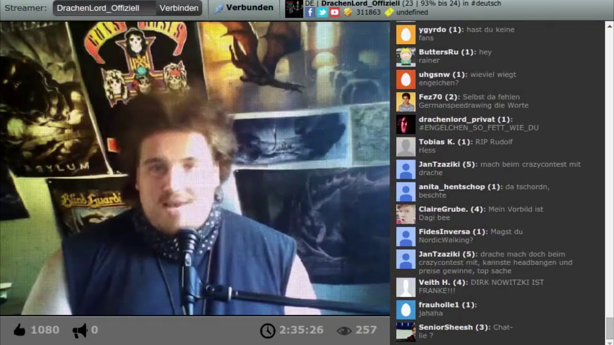Click FidesInversa's blue avatar
Viewport: 614px width, 345px height.
pos(406,237)
